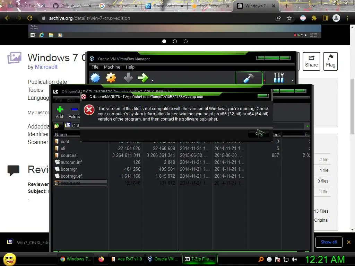Select the second carousel dot
This screenshot has height=266, width=355.
[175, 42]
